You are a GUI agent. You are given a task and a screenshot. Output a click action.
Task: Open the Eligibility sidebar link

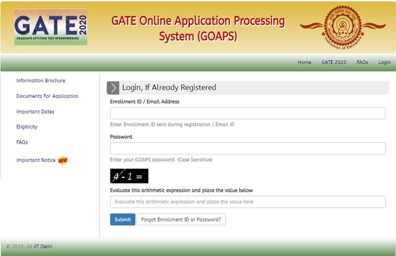[27, 127]
